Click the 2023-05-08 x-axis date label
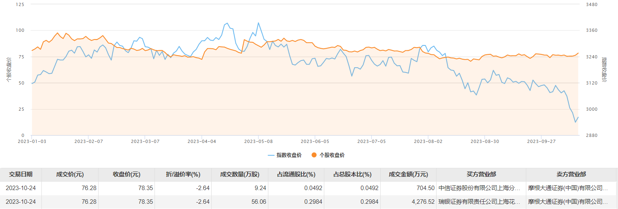Viewport: 618px width, 209px height. [258, 141]
